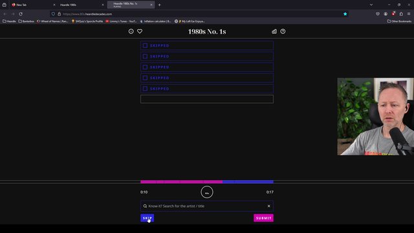414x233 pixels.
Task: Open the tracking protection shield icon
Action: pos(53,14)
